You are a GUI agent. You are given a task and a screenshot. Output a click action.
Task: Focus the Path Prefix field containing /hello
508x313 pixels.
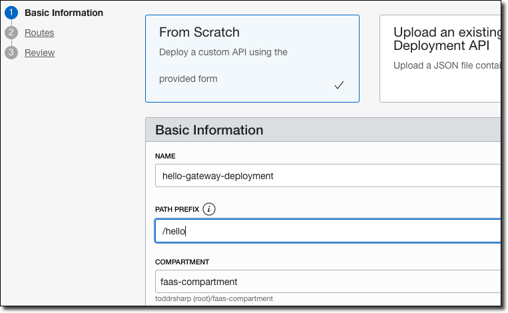click(328, 231)
